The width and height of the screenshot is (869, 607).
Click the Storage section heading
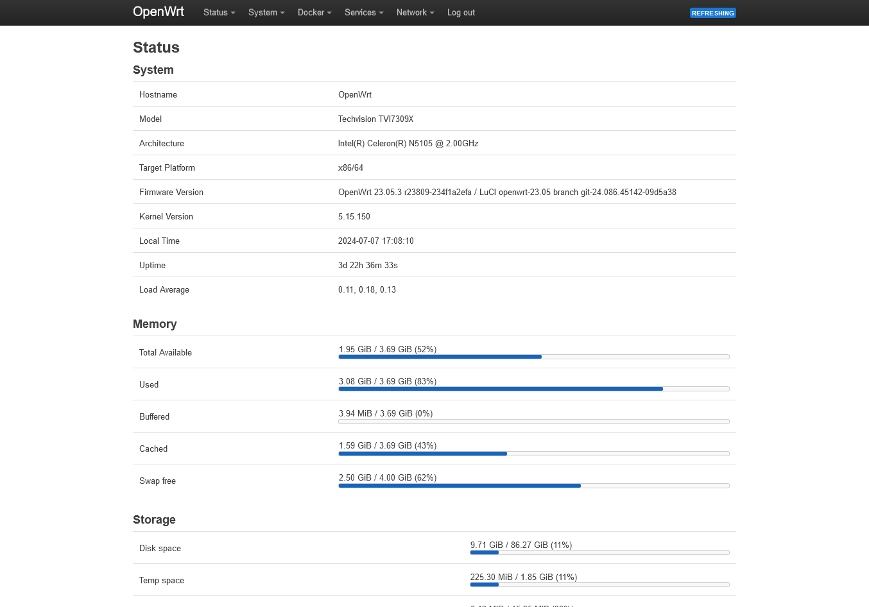click(154, 520)
